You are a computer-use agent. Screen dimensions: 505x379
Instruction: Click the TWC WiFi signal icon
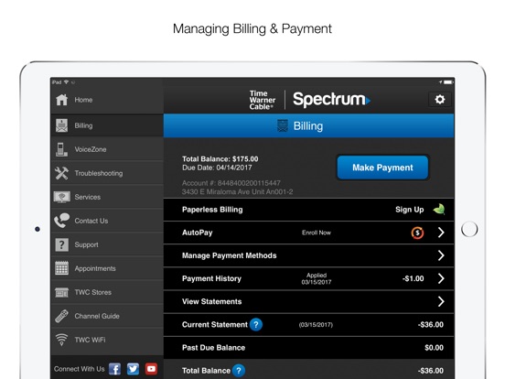click(x=61, y=340)
